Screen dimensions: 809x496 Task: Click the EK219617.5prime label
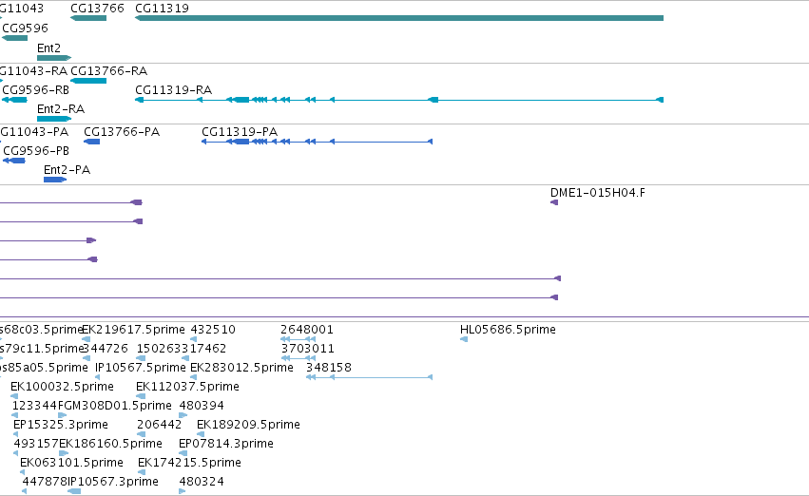[x=134, y=329]
